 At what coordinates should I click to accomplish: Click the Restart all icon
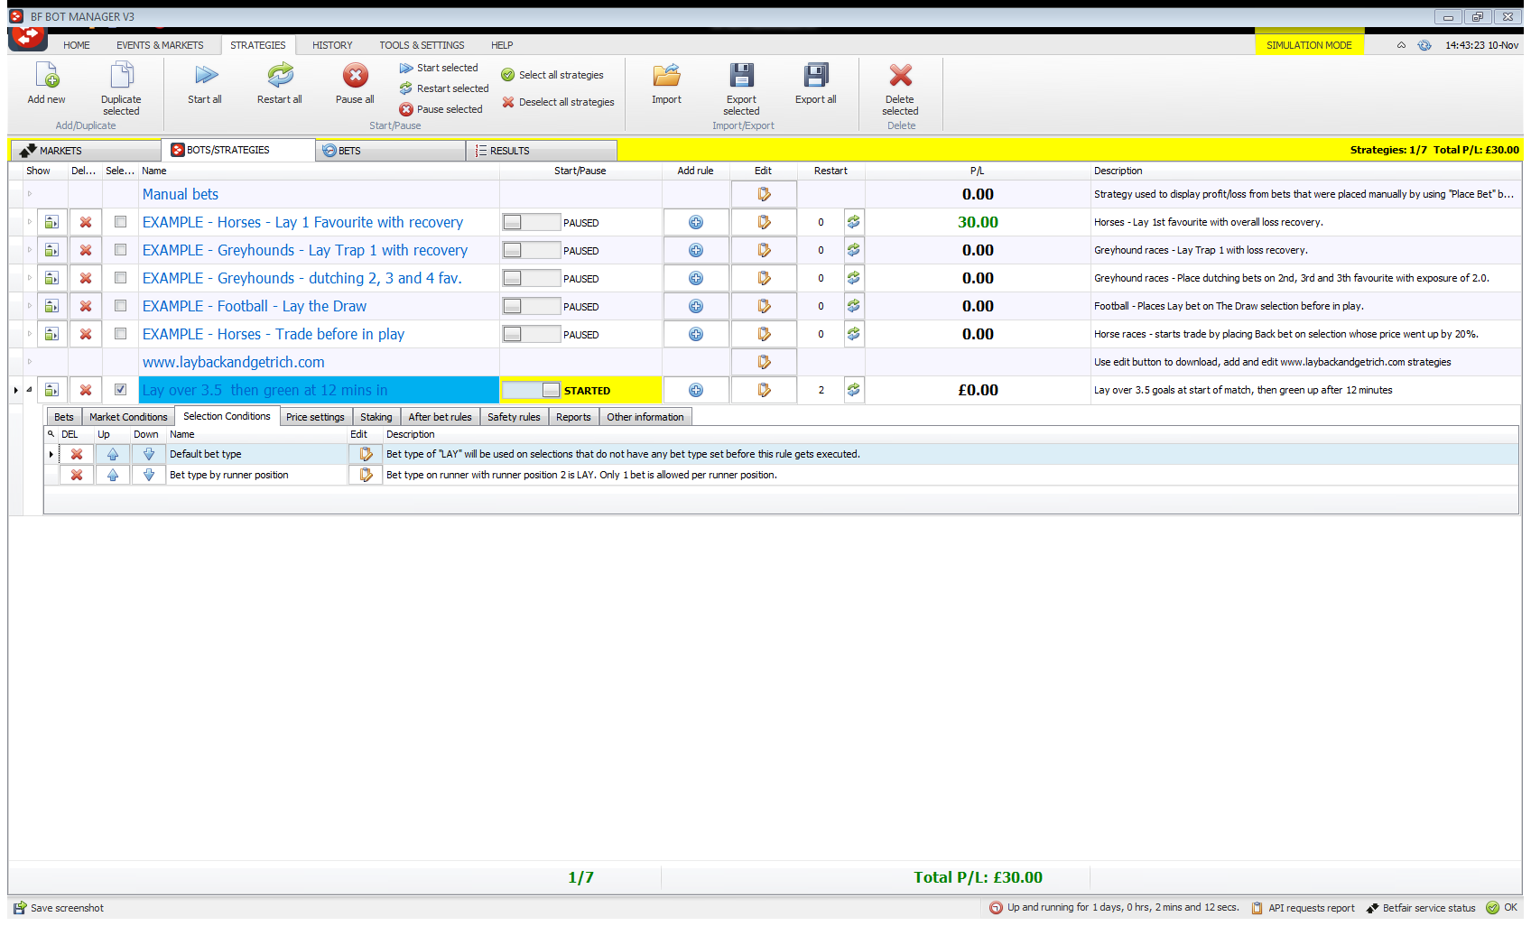(x=280, y=75)
